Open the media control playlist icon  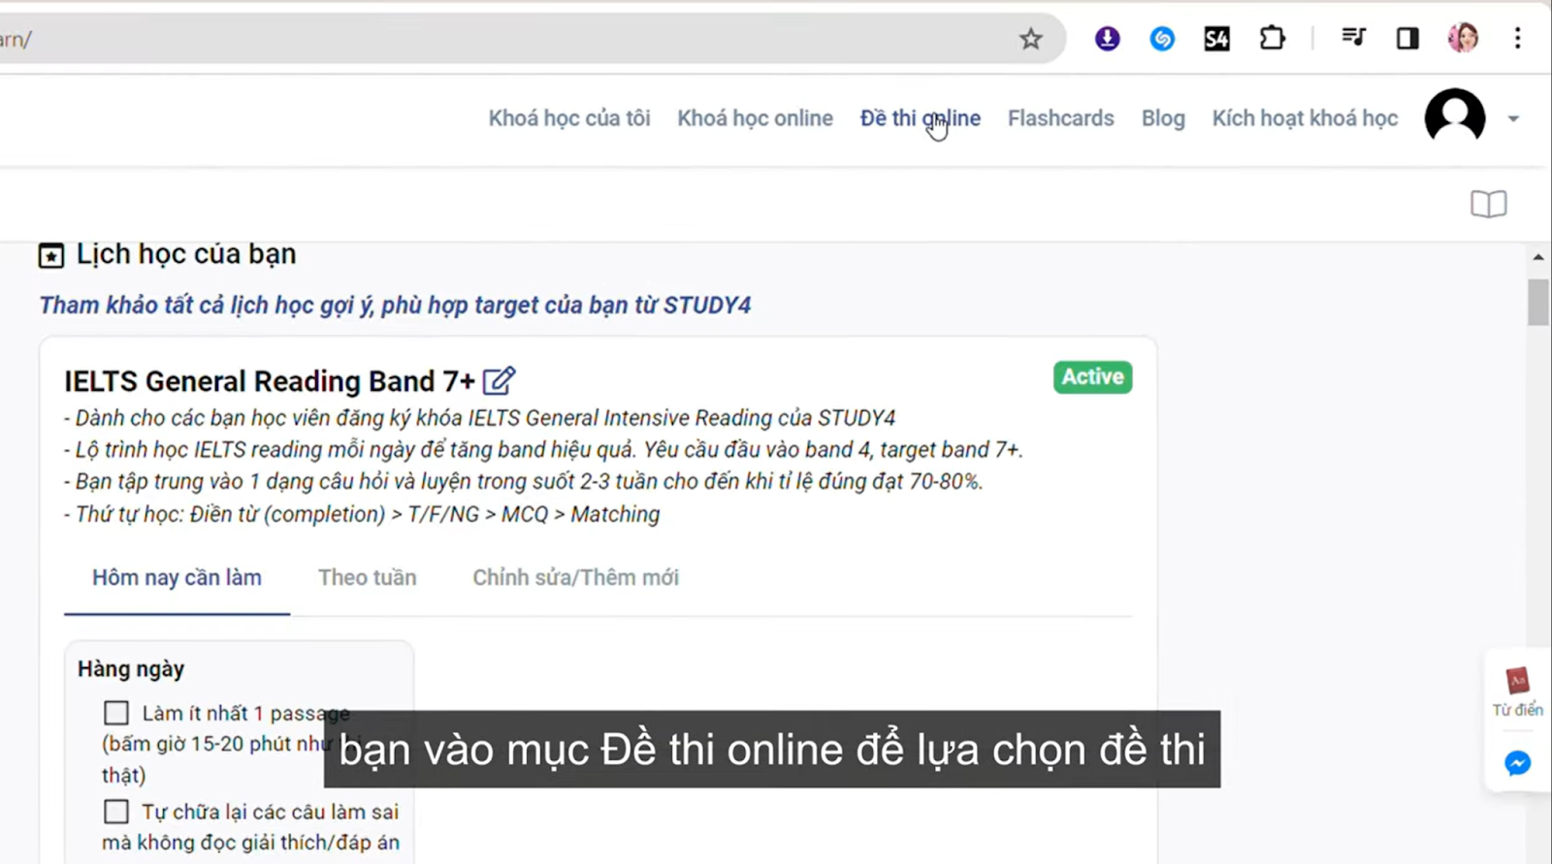(1353, 38)
